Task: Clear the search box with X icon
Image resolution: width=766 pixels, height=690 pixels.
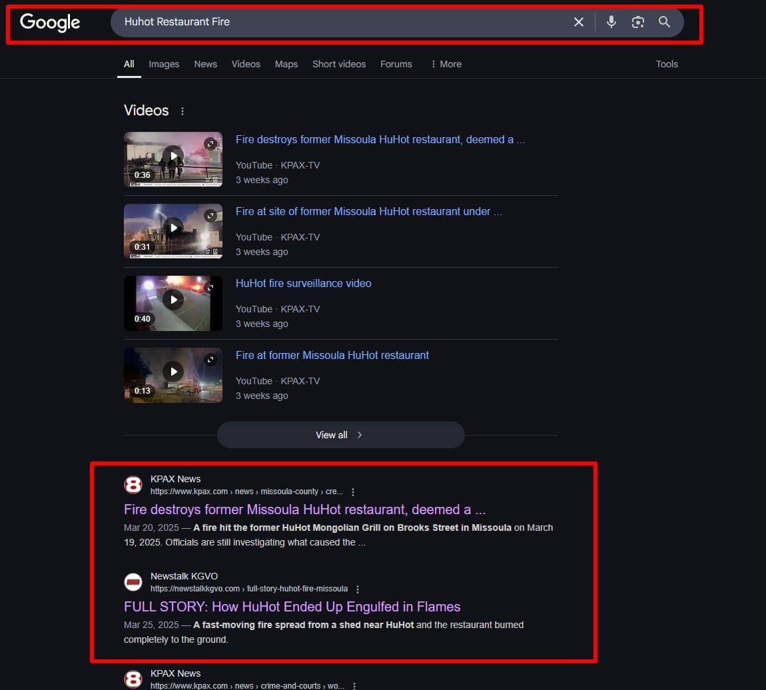Action: [x=578, y=22]
